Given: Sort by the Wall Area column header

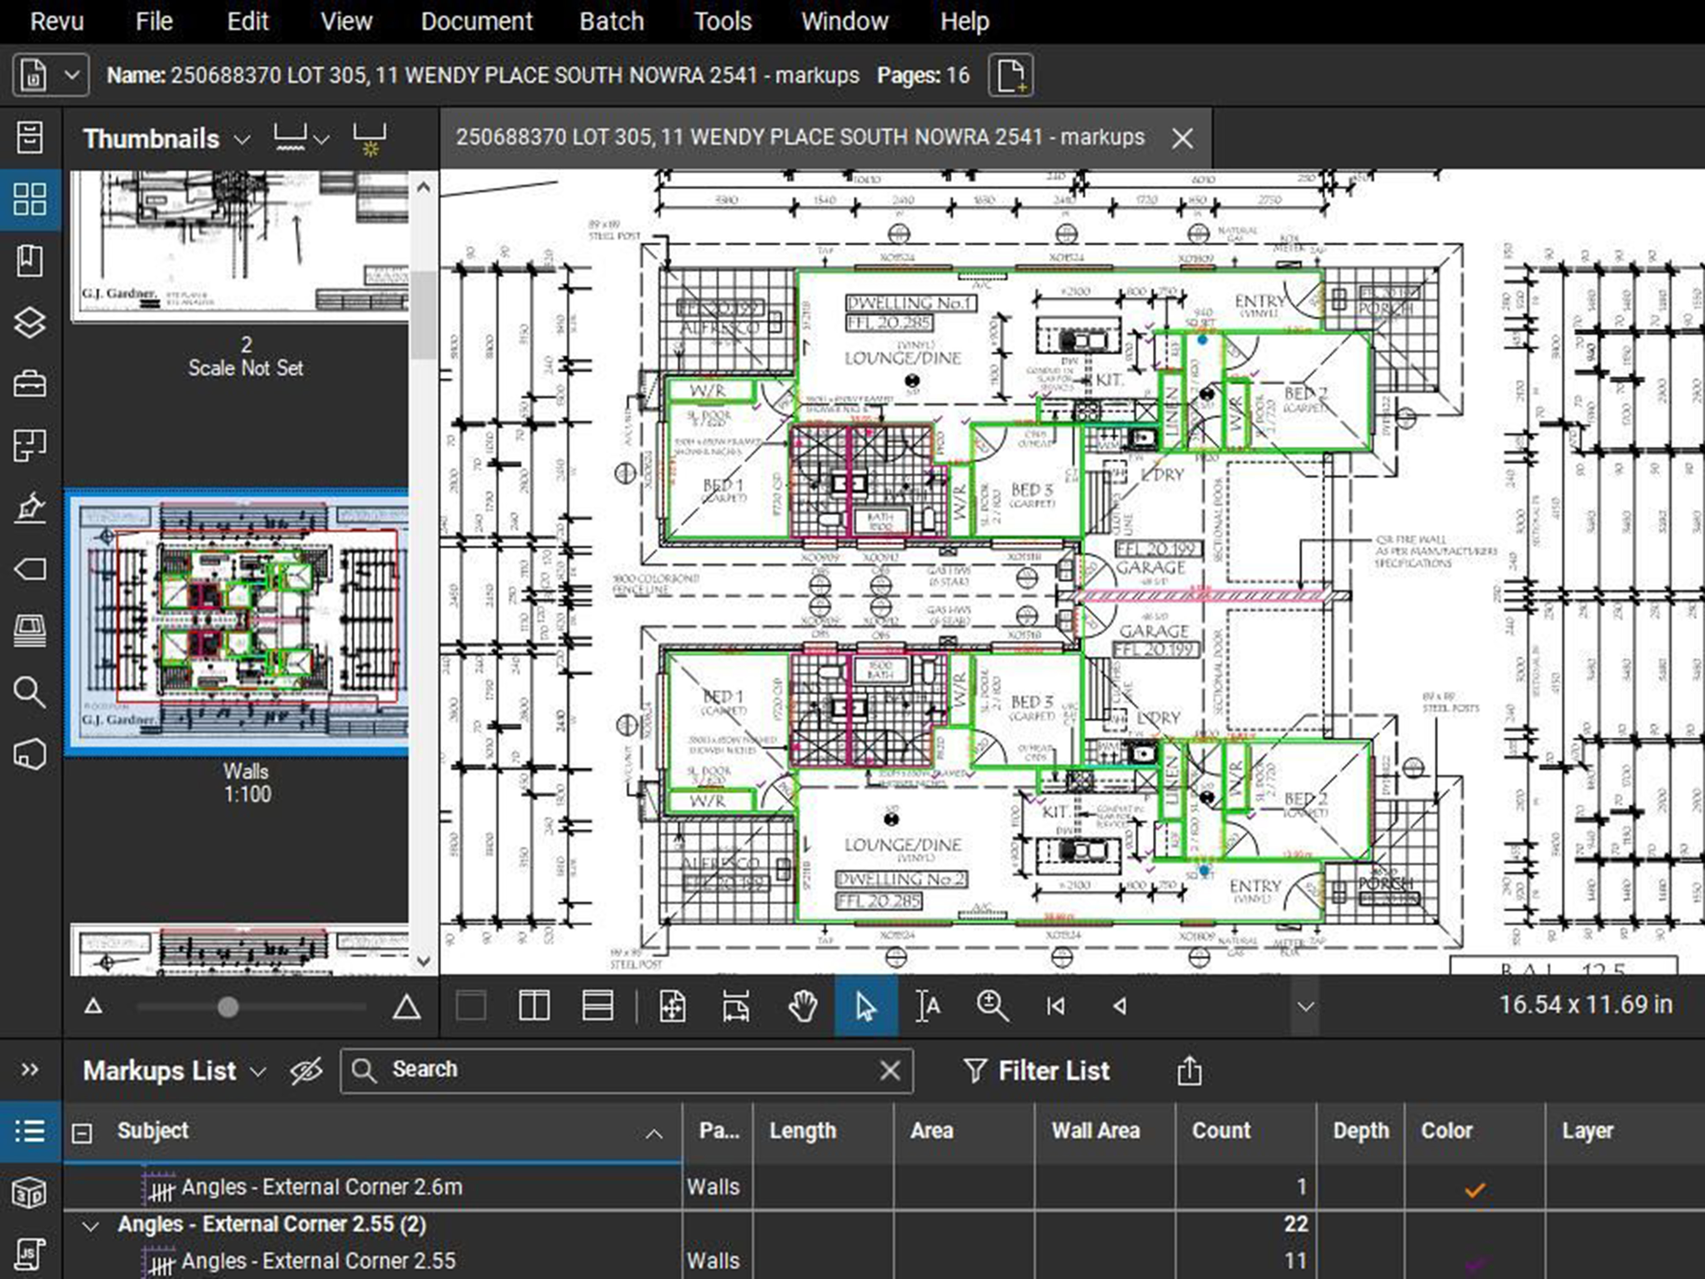Looking at the screenshot, I should click(x=1095, y=1131).
